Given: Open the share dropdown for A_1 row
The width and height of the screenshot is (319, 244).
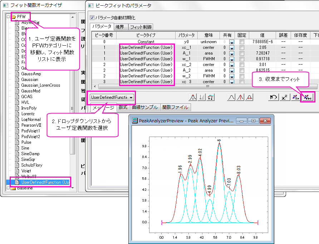Looking at the screenshot, I should coord(231,53).
